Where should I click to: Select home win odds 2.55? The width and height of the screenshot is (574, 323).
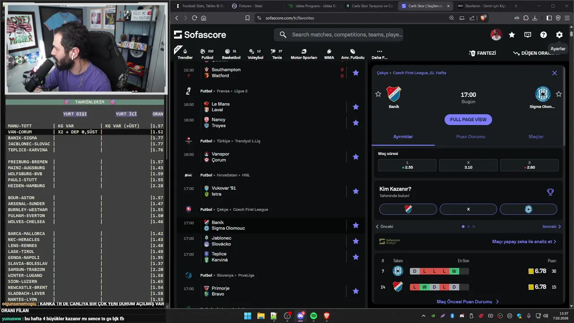pyautogui.click(x=407, y=165)
